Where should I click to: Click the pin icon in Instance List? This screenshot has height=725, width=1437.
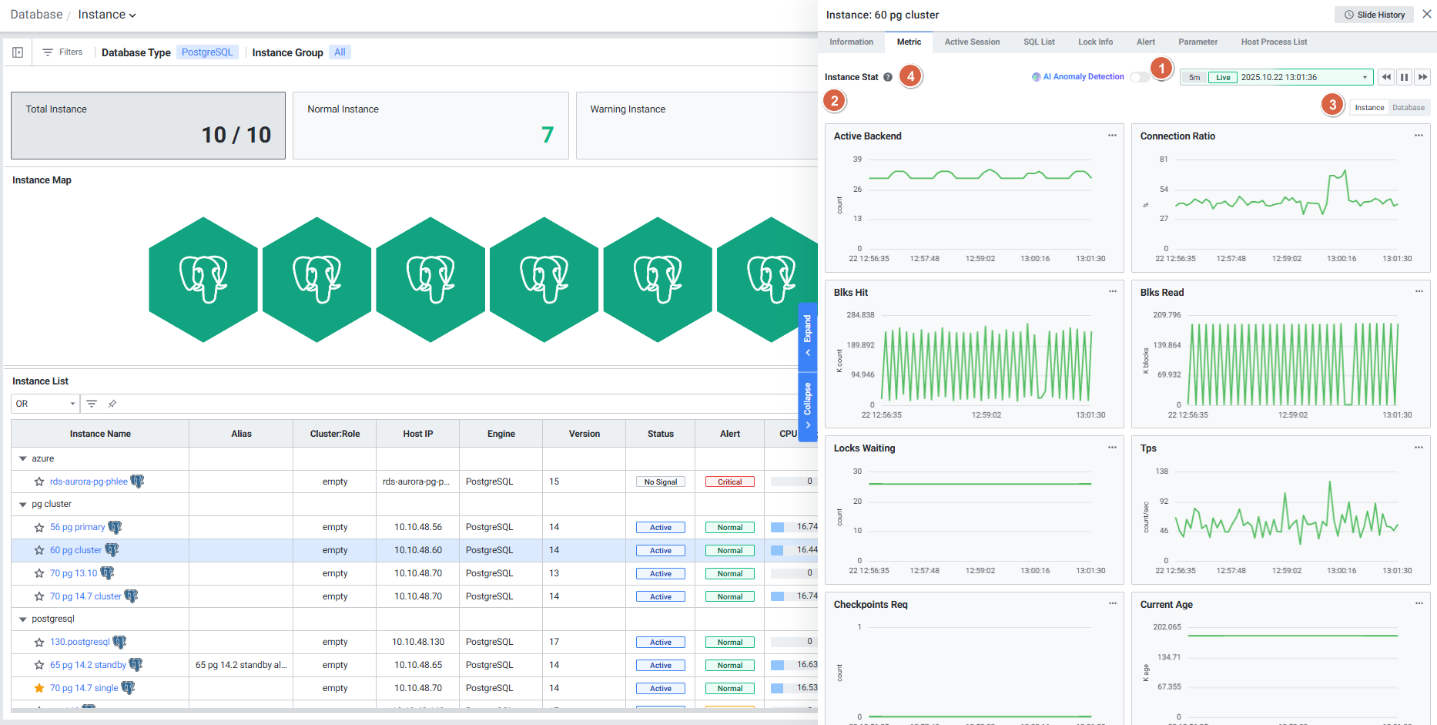pos(112,404)
